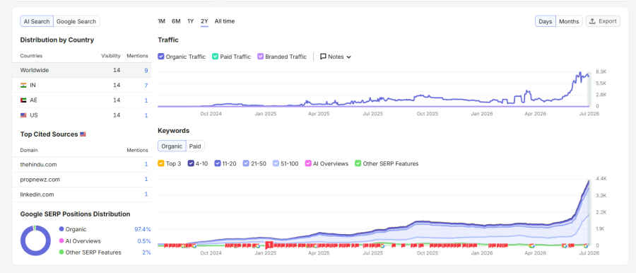Select the 1Y time range
Screen dimensions: 636x273
(x=190, y=21)
